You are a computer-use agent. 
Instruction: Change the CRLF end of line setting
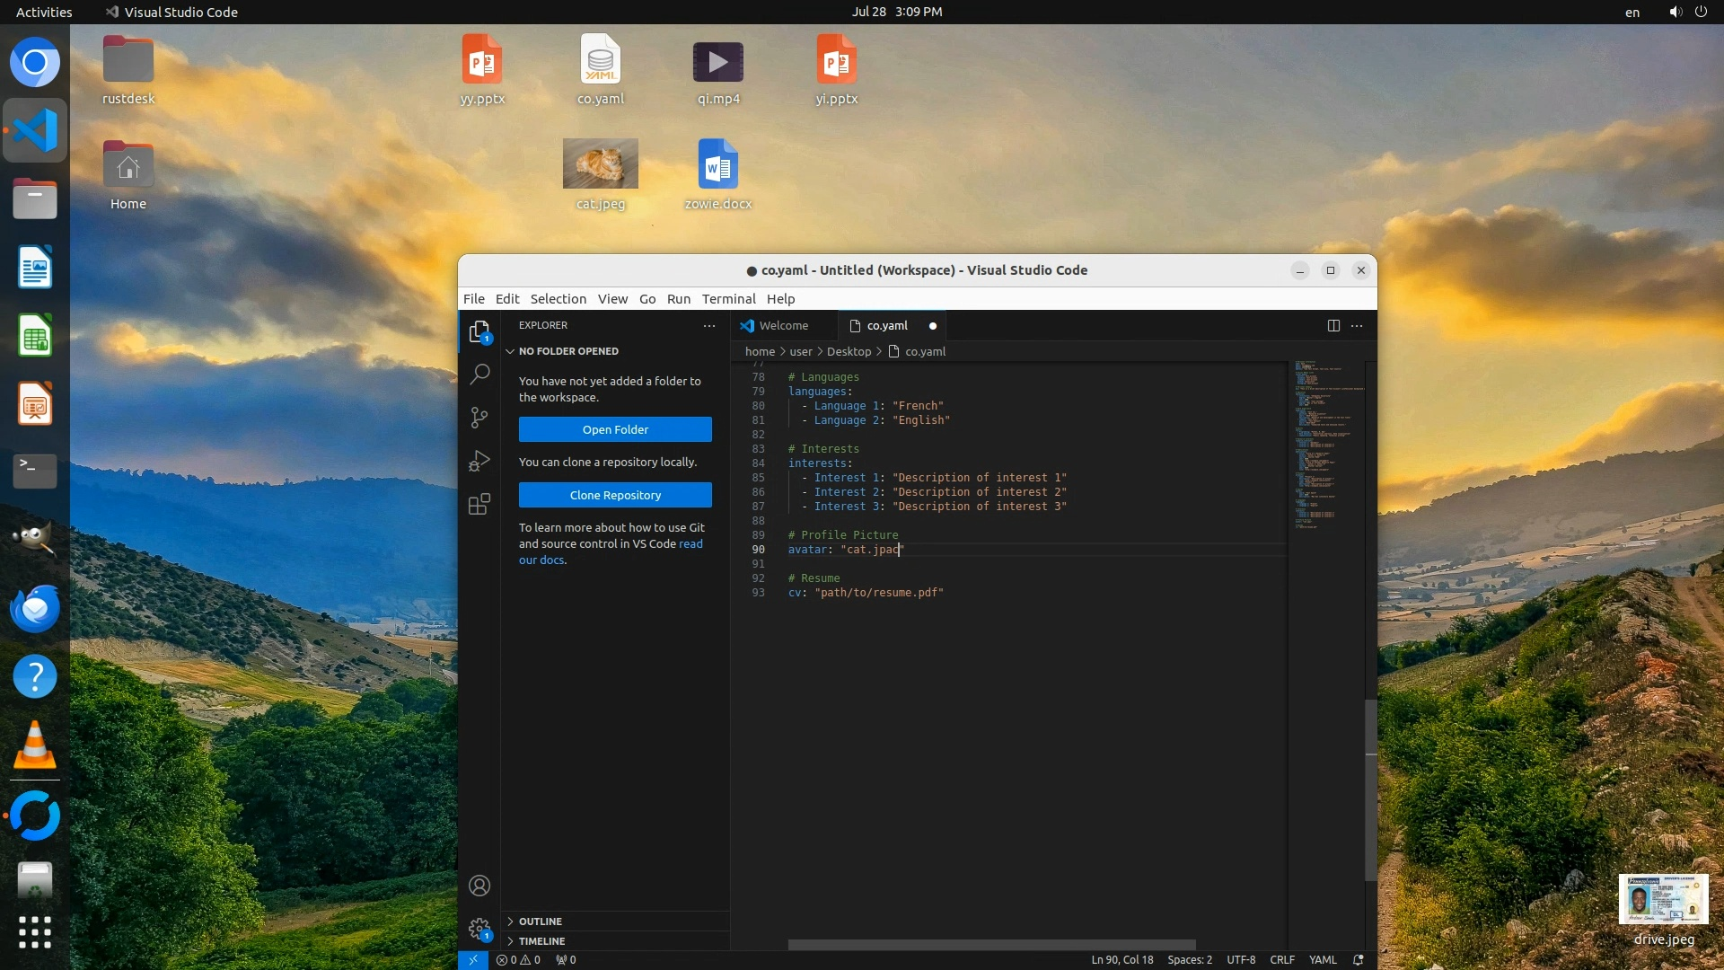point(1281,960)
